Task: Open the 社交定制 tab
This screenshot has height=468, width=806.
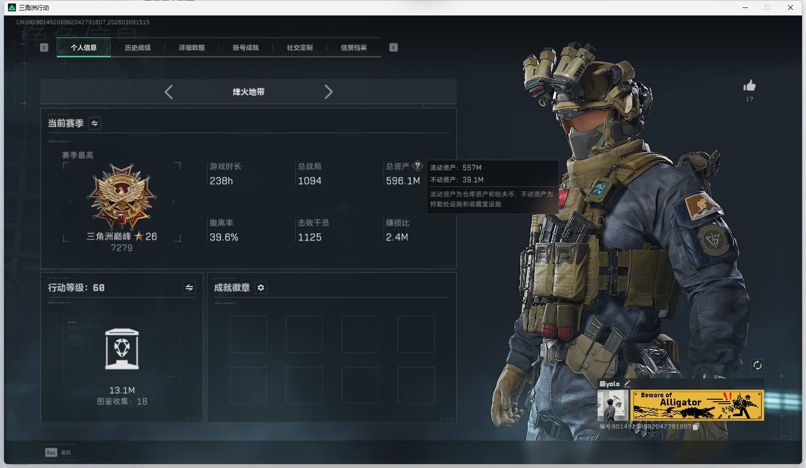Action: (x=299, y=47)
